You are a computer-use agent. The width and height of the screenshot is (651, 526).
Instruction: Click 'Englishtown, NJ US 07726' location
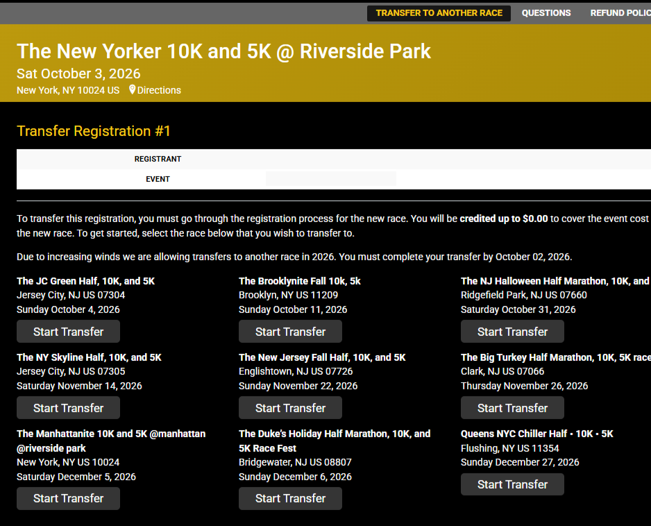click(x=296, y=371)
